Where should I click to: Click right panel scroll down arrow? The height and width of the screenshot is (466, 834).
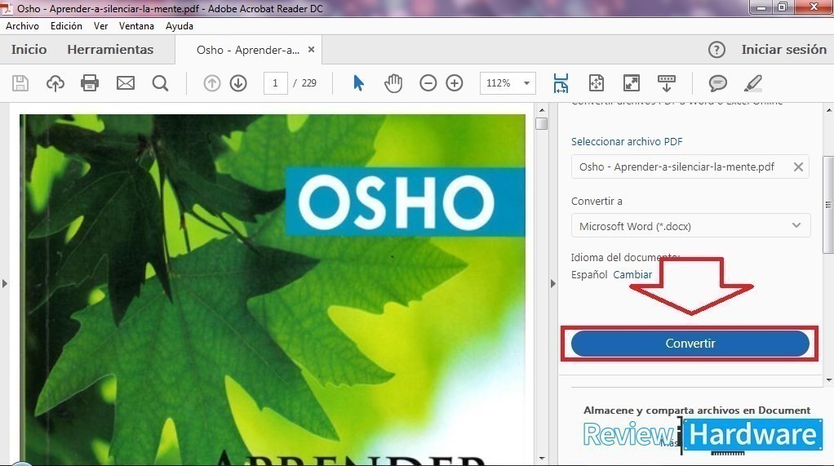(828, 380)
